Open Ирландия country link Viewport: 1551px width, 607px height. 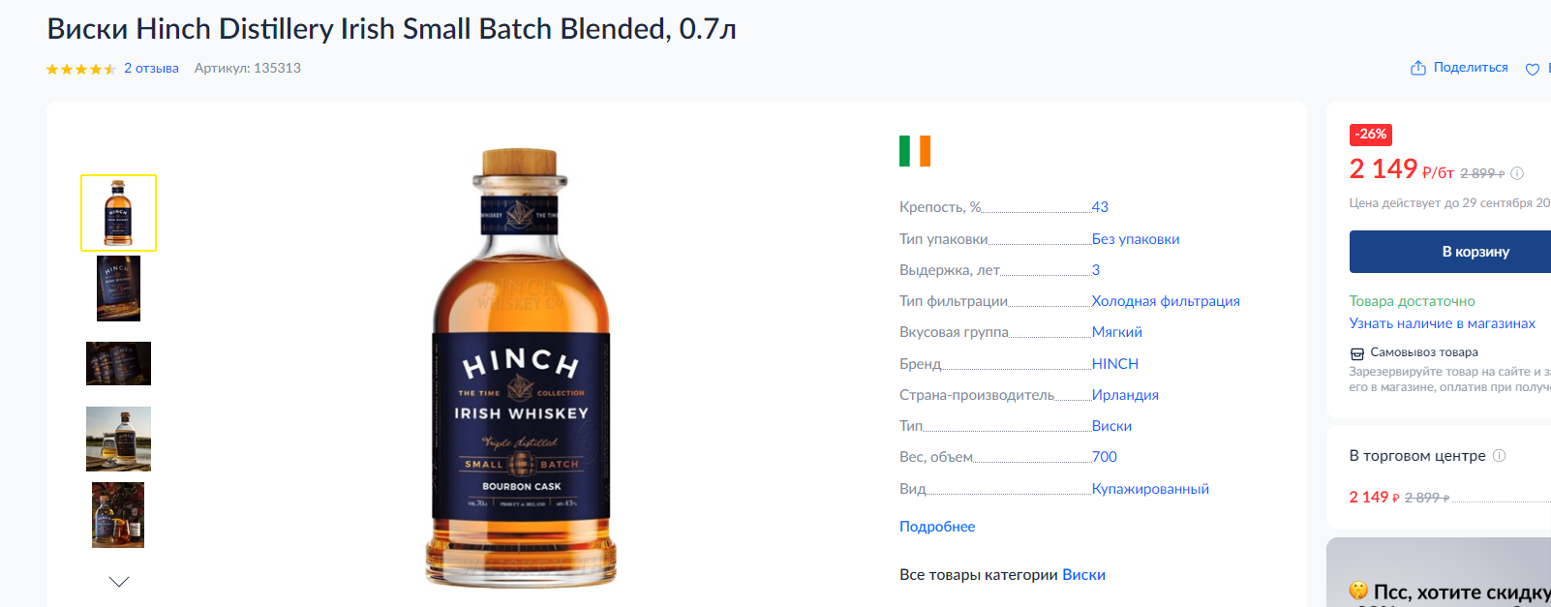point(1125,395)
